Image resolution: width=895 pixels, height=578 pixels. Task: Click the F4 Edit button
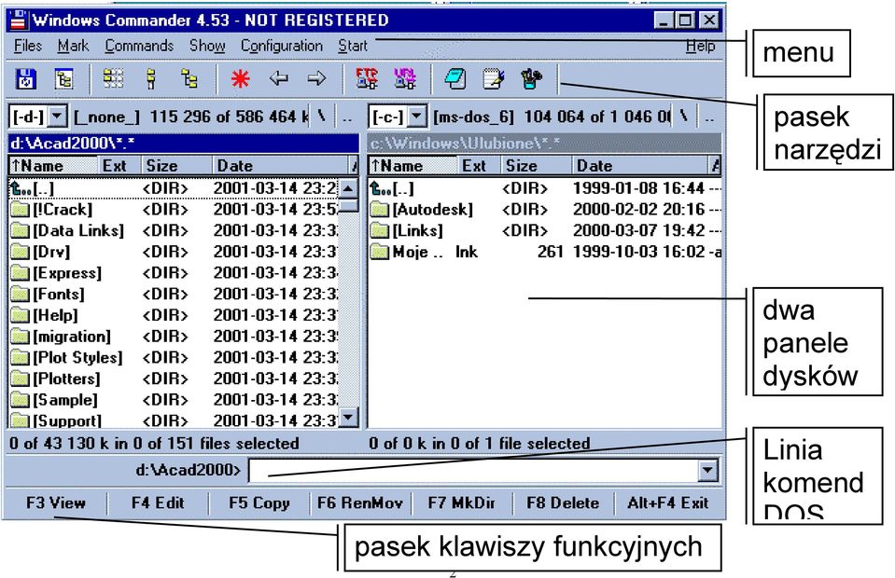point(158,502)
